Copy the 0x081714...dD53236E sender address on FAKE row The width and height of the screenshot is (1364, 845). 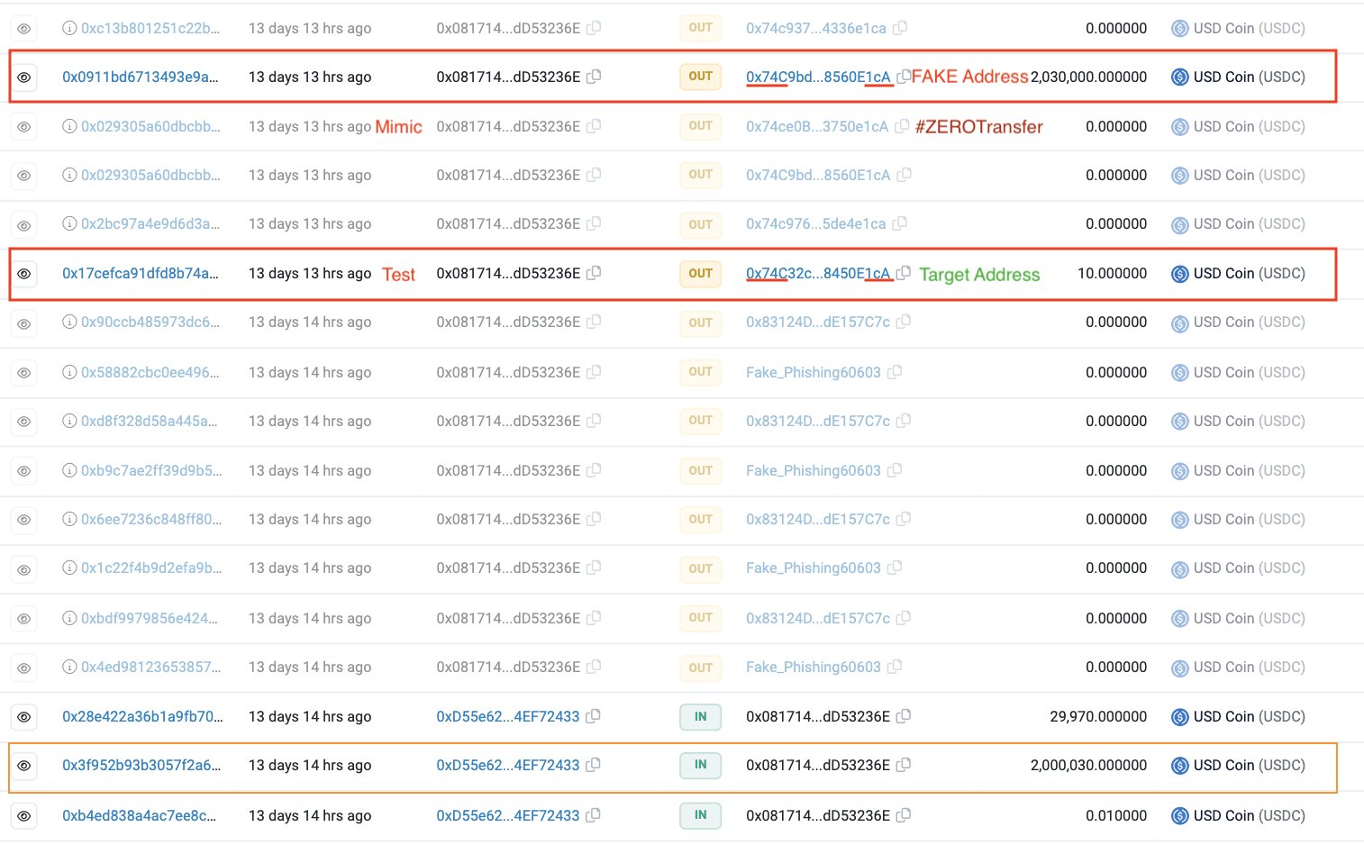tap(593, 77)
